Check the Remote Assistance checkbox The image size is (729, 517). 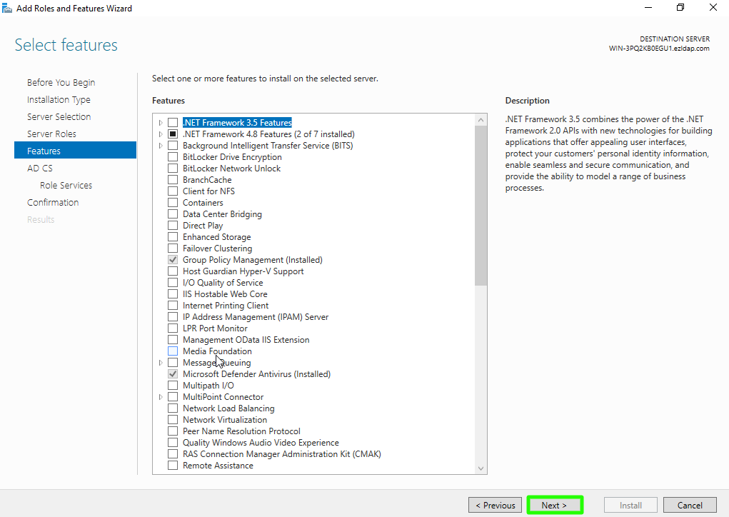(173, 466)
